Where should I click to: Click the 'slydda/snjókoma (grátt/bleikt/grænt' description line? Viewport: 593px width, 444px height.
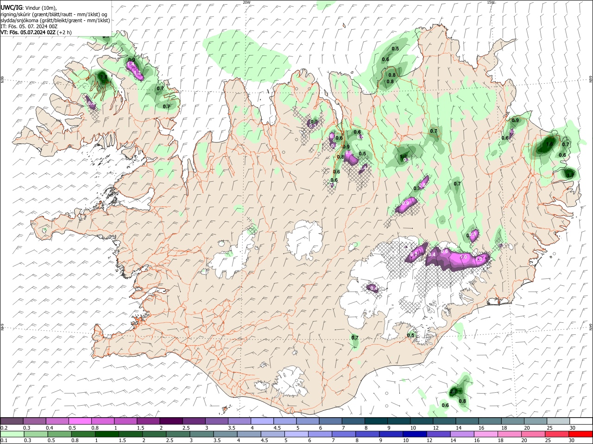pos(55,20)
